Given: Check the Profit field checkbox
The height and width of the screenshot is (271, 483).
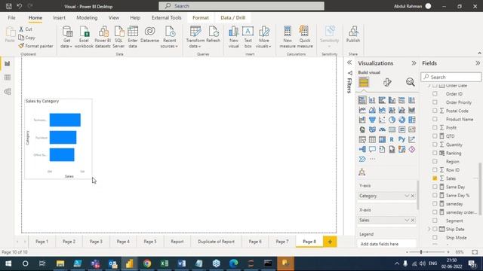Looking at the screenshot, I should (x=435, y=127).
